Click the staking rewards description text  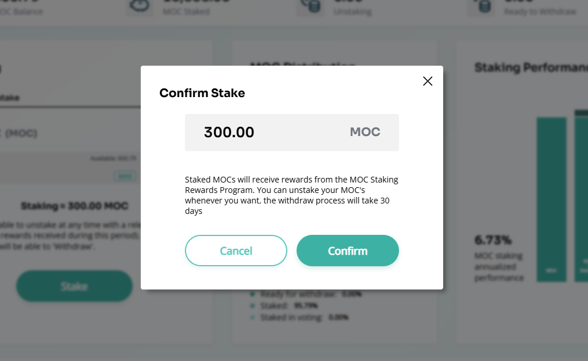click(x=291, y=195)
